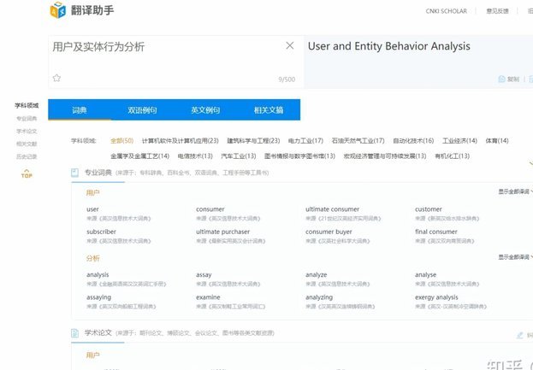Jump to top with the TOP icon
The height and width of the screenshot is (370, 533).
[27, 173]
